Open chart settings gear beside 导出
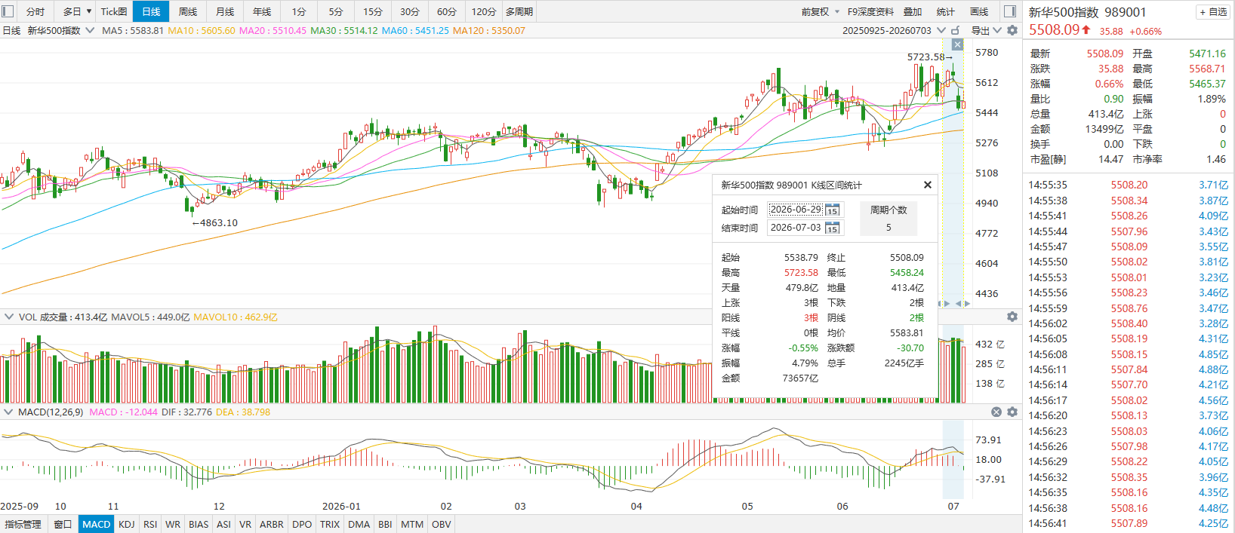1235x533 pixels. tap(1012, 30)
